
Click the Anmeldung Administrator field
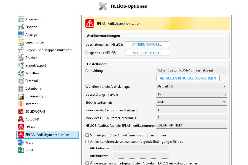(192, 70)
